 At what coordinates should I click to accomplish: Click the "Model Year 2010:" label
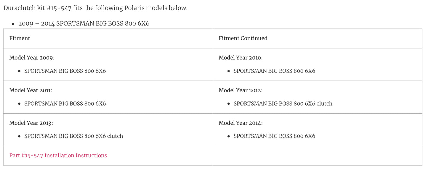241,58
